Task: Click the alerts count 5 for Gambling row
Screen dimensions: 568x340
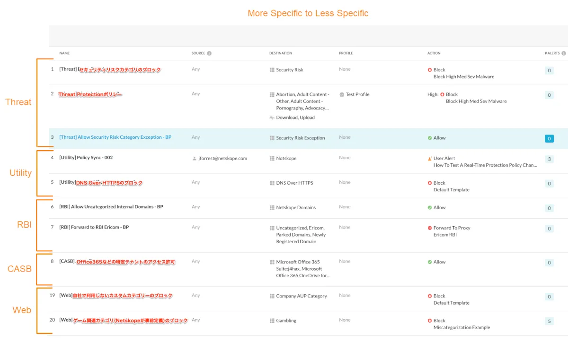Action: (550, 322)
